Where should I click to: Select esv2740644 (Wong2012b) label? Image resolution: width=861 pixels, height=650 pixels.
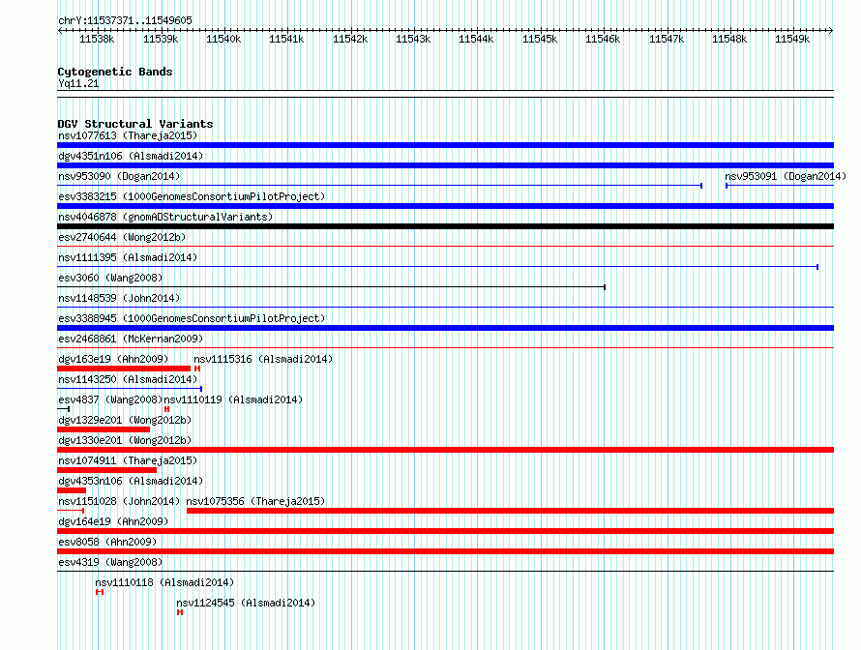(122, 237)
